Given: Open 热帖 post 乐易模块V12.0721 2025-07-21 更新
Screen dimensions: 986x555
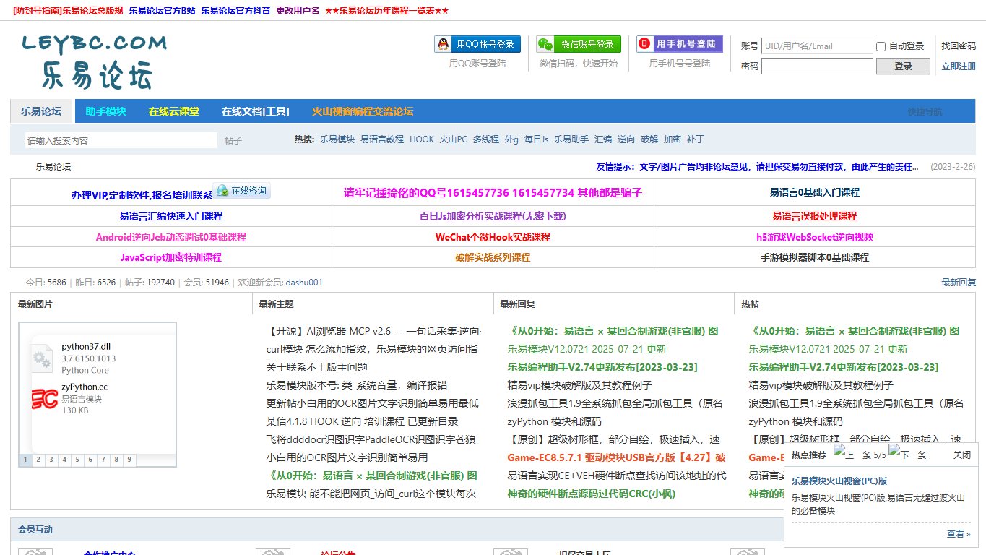Looking at the screenshot, I should (x=828, y=349).
